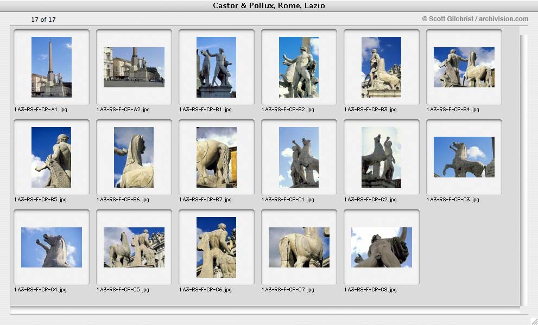Click the vertical scrollbar track on the right
This screenshot has width=538, height=325.
click(x=523, y=170)
